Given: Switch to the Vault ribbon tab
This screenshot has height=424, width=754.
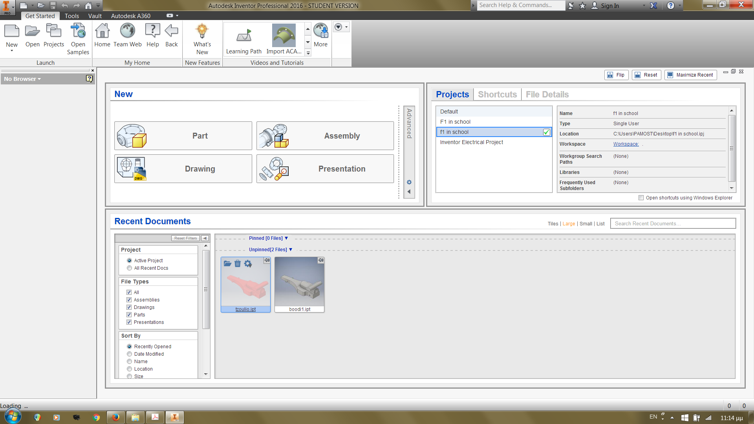Looking at the screenshot, I should click(x=95, y=16).
